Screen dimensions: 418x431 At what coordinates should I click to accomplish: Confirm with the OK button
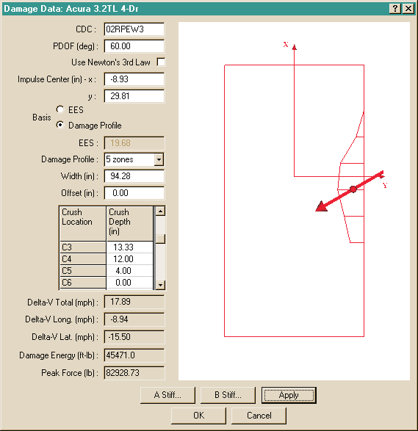[x=198, y=416]
